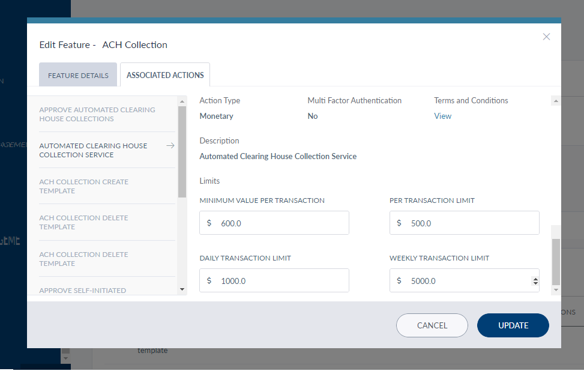Click the Daily Transaction Limit input

tap(274, 280)
